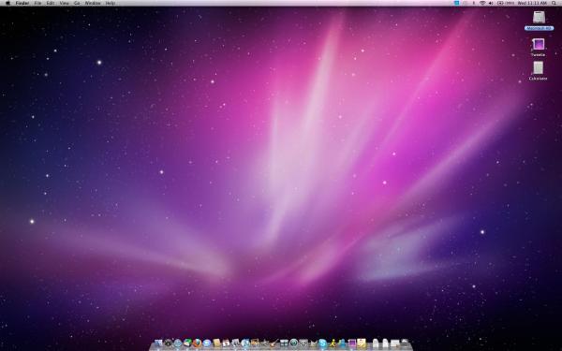This screenshot has width=562, height=351.
Task: Launch GarageBand guitar icon in Dock
Action: click(274, 344)
